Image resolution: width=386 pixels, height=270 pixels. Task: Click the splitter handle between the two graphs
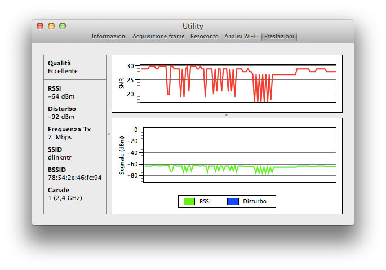click(227, 115)
